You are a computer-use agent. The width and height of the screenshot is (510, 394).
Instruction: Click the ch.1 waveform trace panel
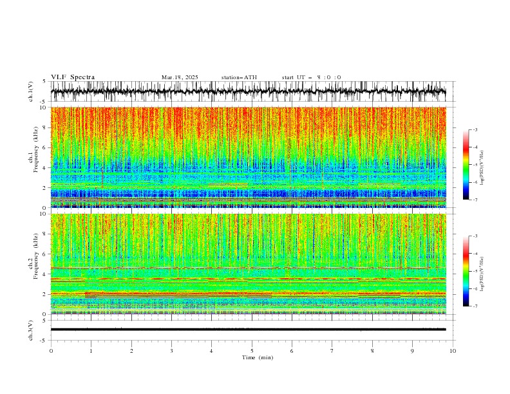click(x=252, y=91)
